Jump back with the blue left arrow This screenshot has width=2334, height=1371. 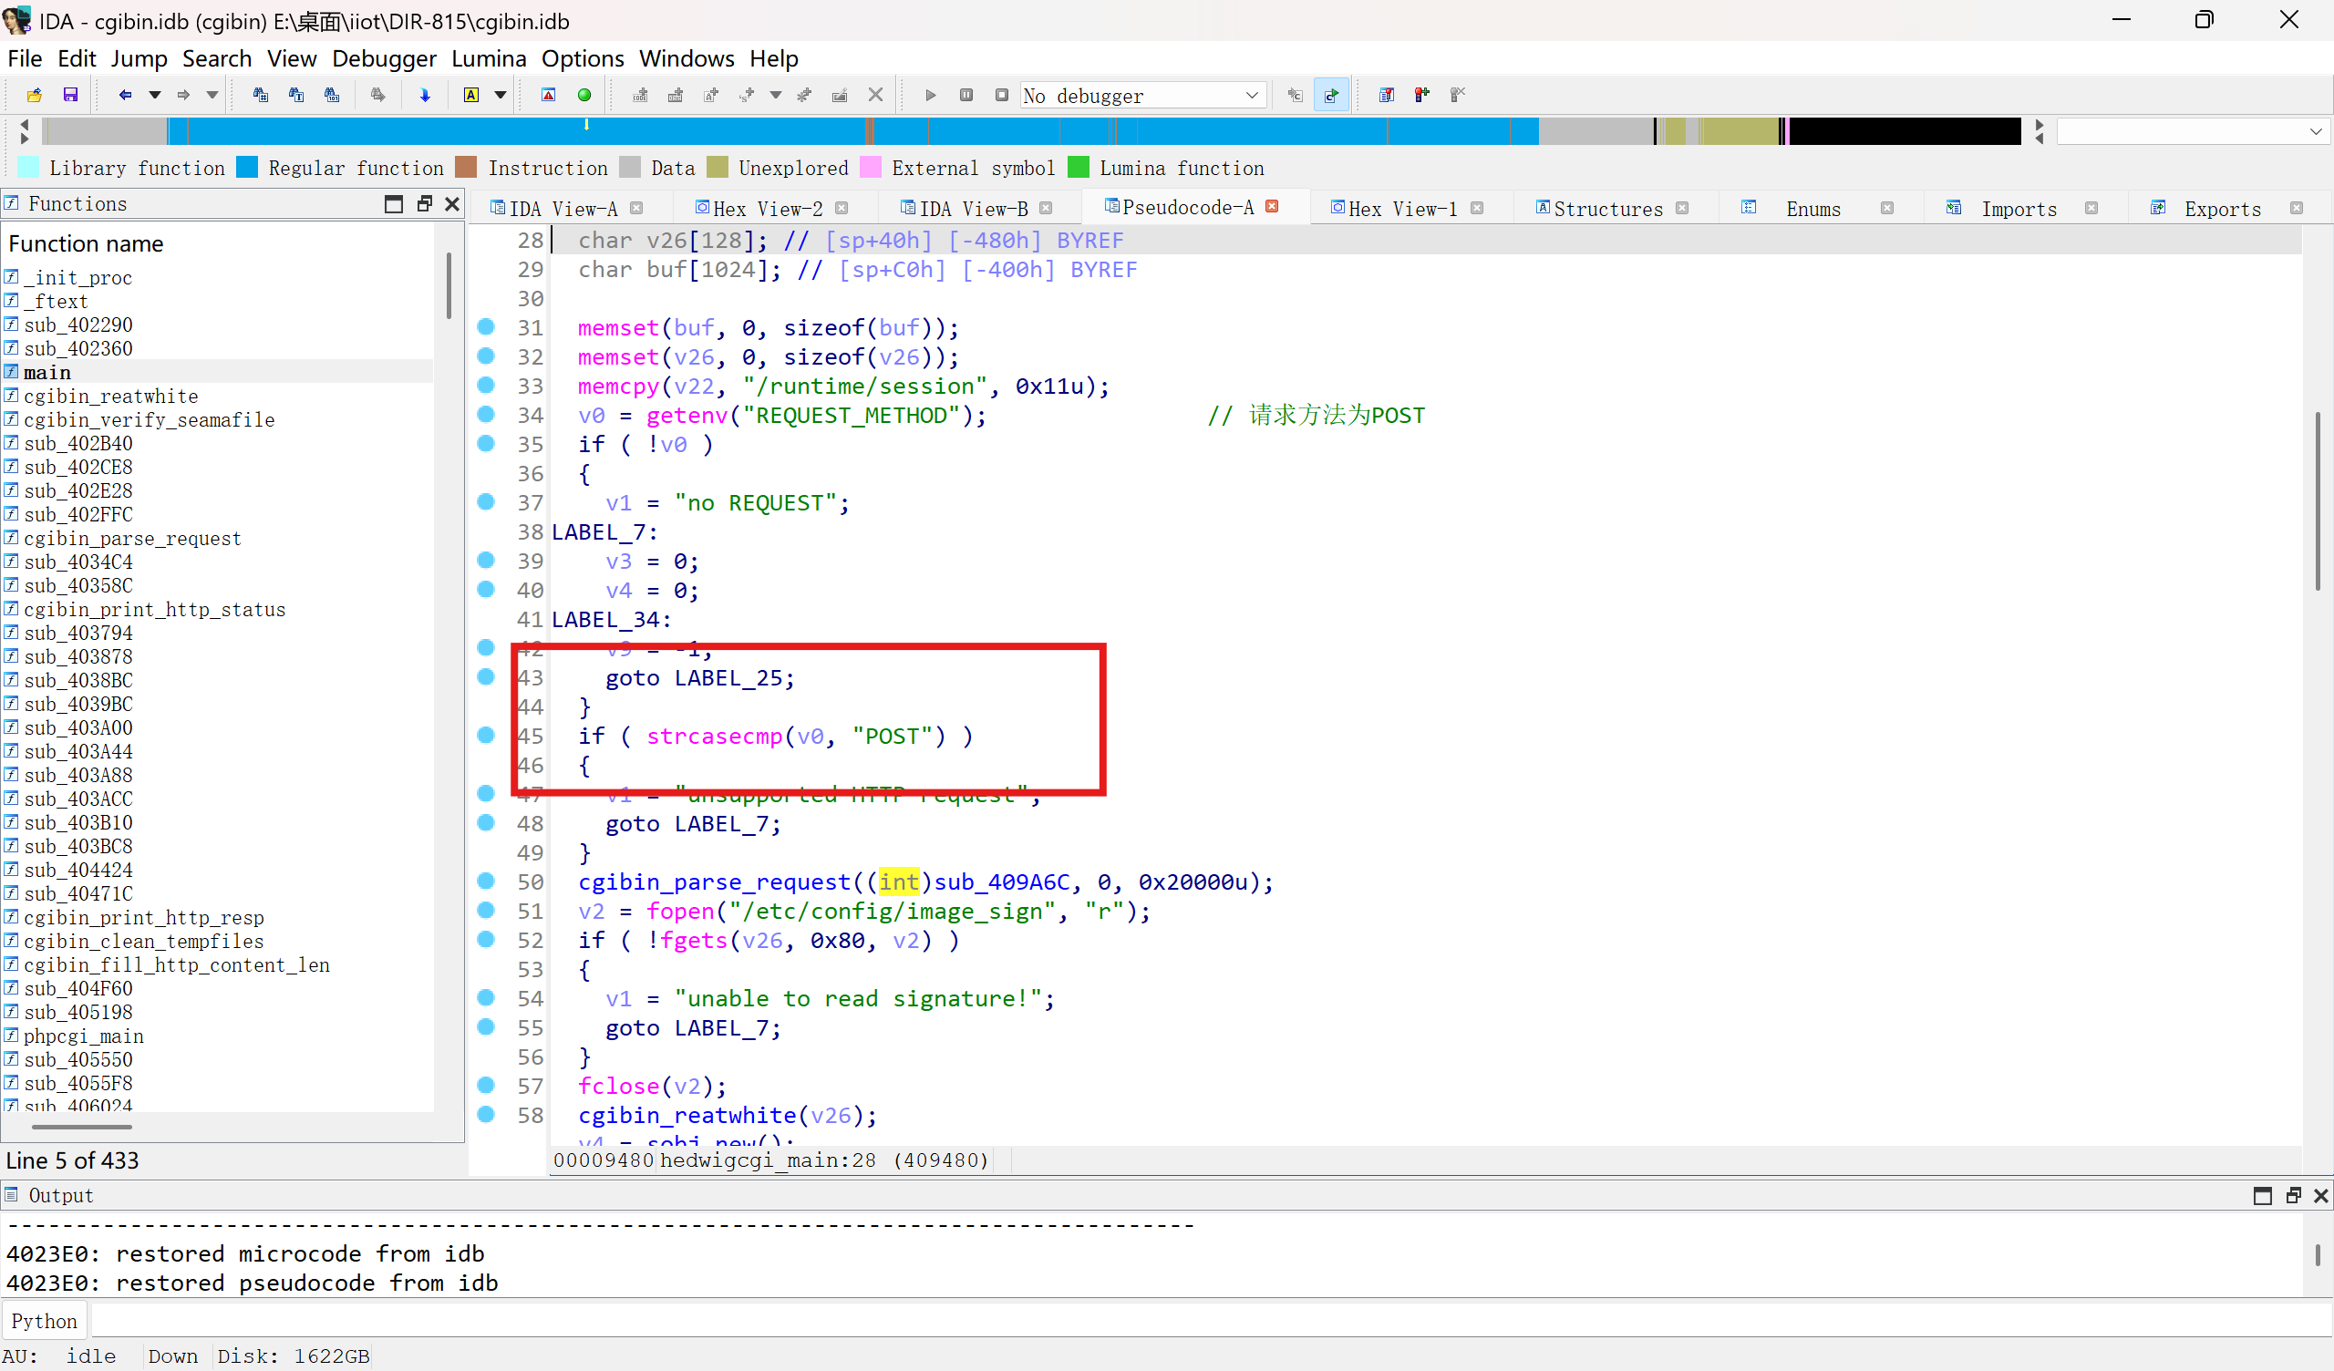[125, 95]
